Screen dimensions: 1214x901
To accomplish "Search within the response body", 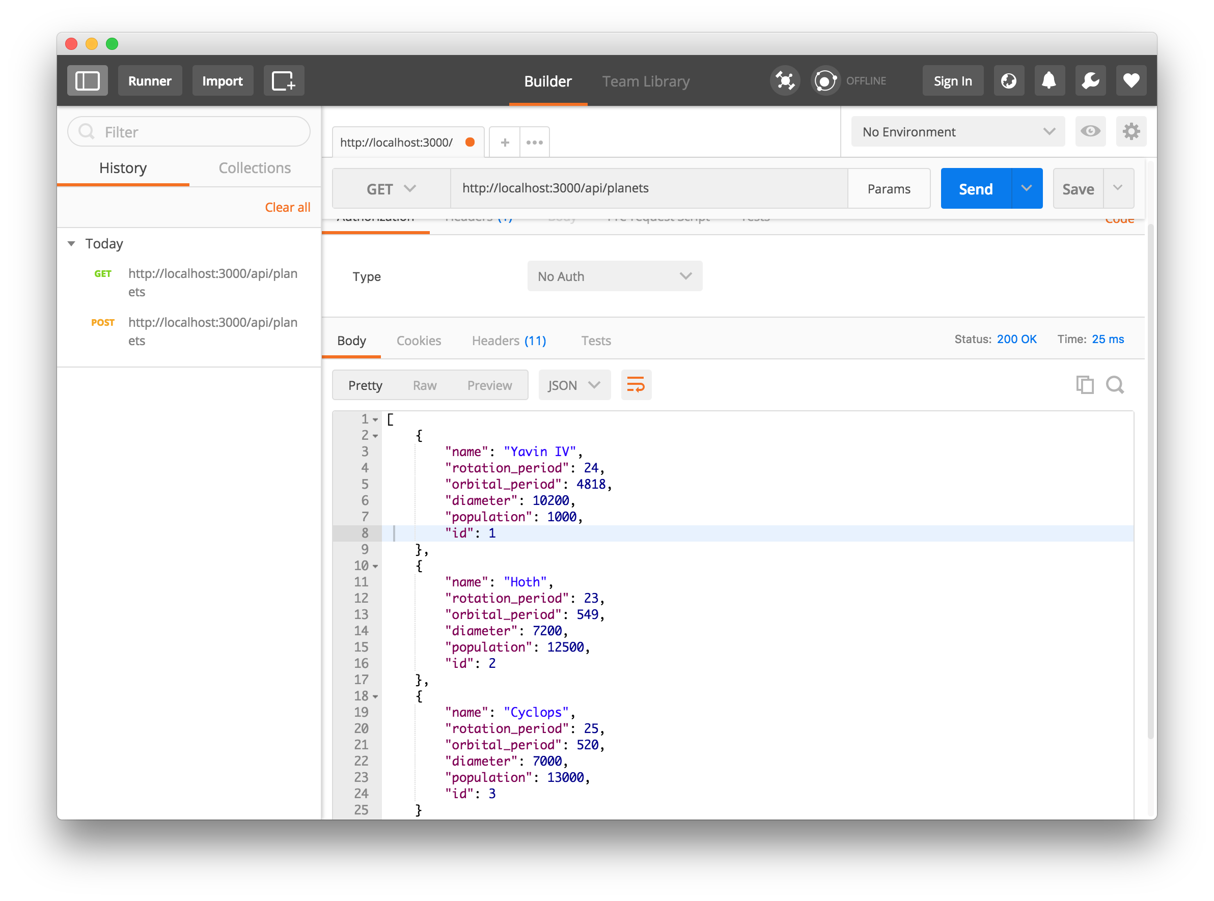I will coord(1115,385).
